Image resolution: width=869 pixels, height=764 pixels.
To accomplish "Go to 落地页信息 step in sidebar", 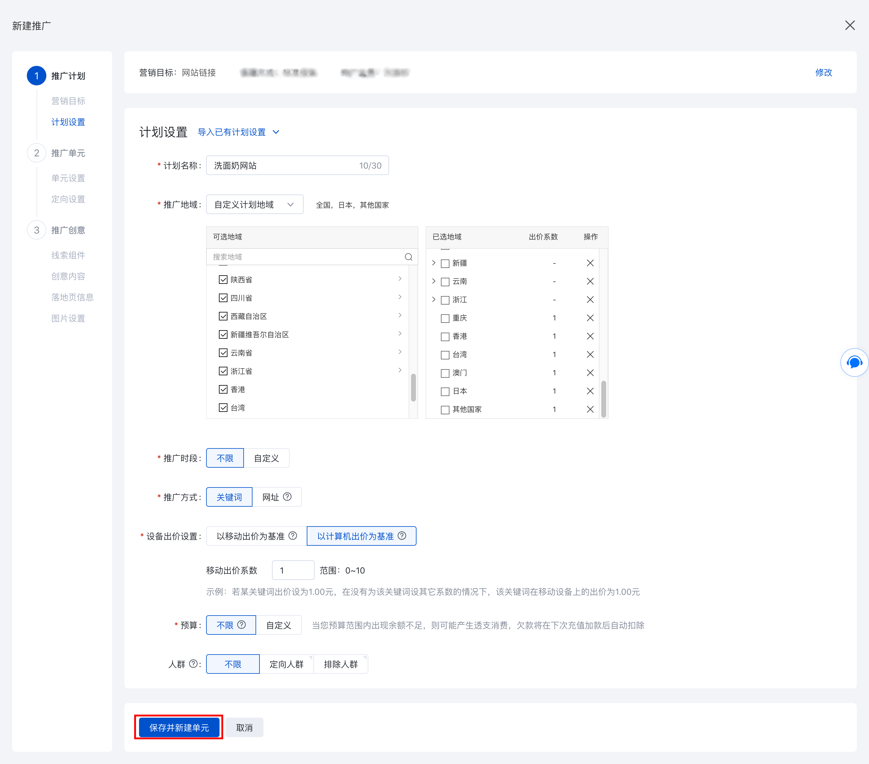I will click(72, 297).
